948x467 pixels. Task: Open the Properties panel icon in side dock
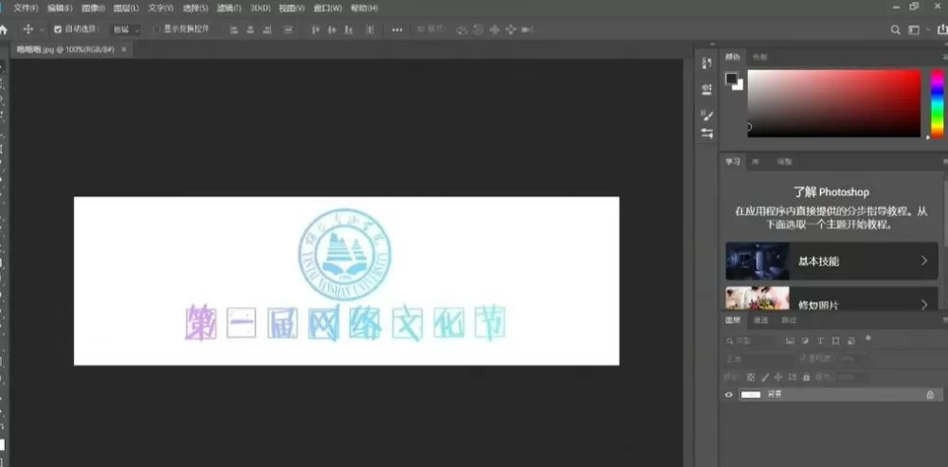[x=707, y=90]
